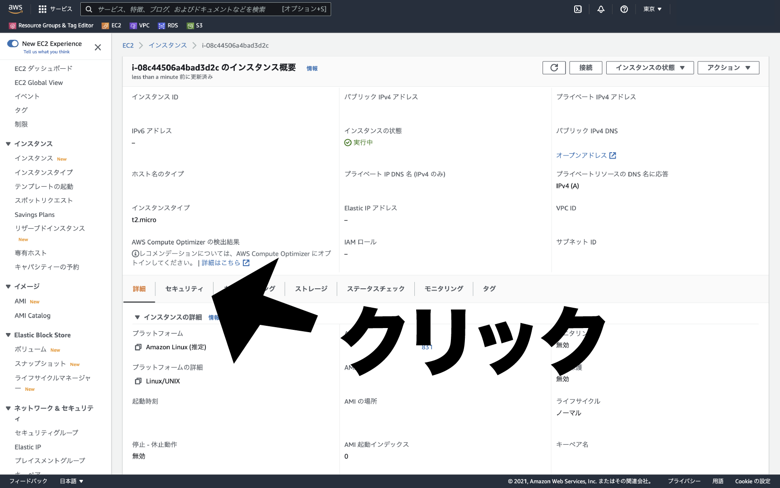Image resolution: width=780 pixels, height=488 pixels.
Task: Collapse the Elastic Block Store section
Action: tap(8, 335)
